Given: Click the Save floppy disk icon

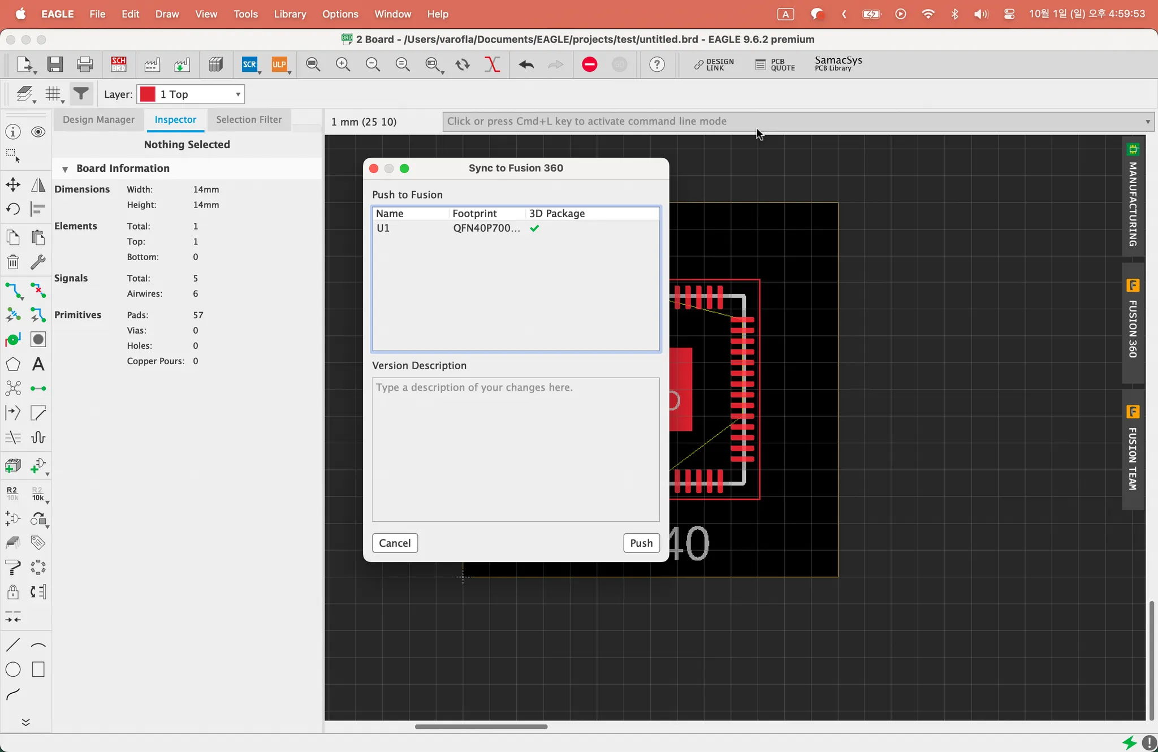Looking at the screenshot, I should point(55,64).
